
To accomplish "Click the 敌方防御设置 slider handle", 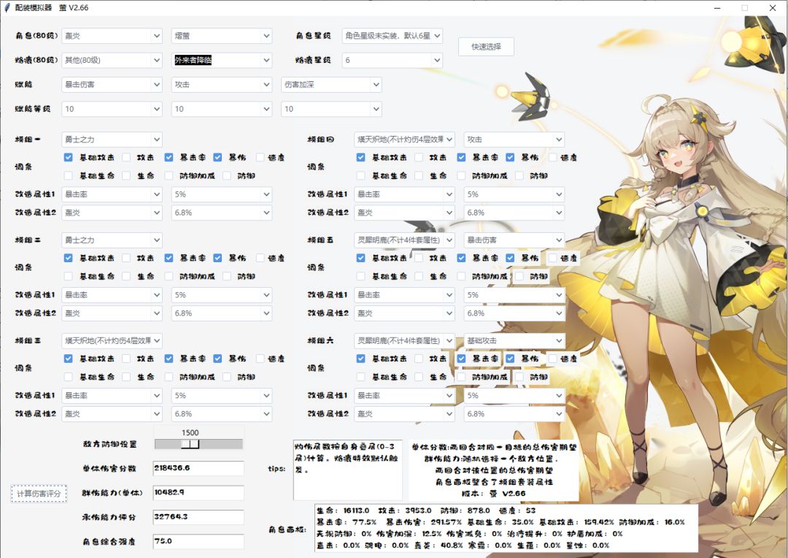I will 190,444.
